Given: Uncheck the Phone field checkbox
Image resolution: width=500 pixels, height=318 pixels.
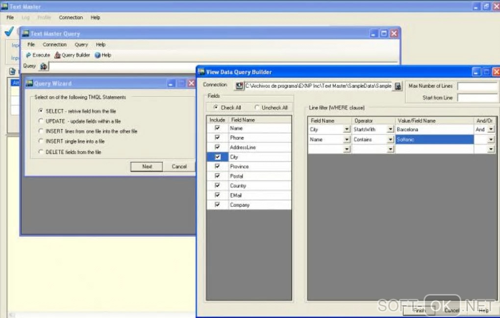Looking at the screenshot, I should click(x=217, y=137).
